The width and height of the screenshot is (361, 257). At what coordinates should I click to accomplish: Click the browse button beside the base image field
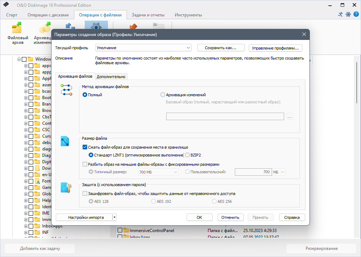tap(290, 117)
